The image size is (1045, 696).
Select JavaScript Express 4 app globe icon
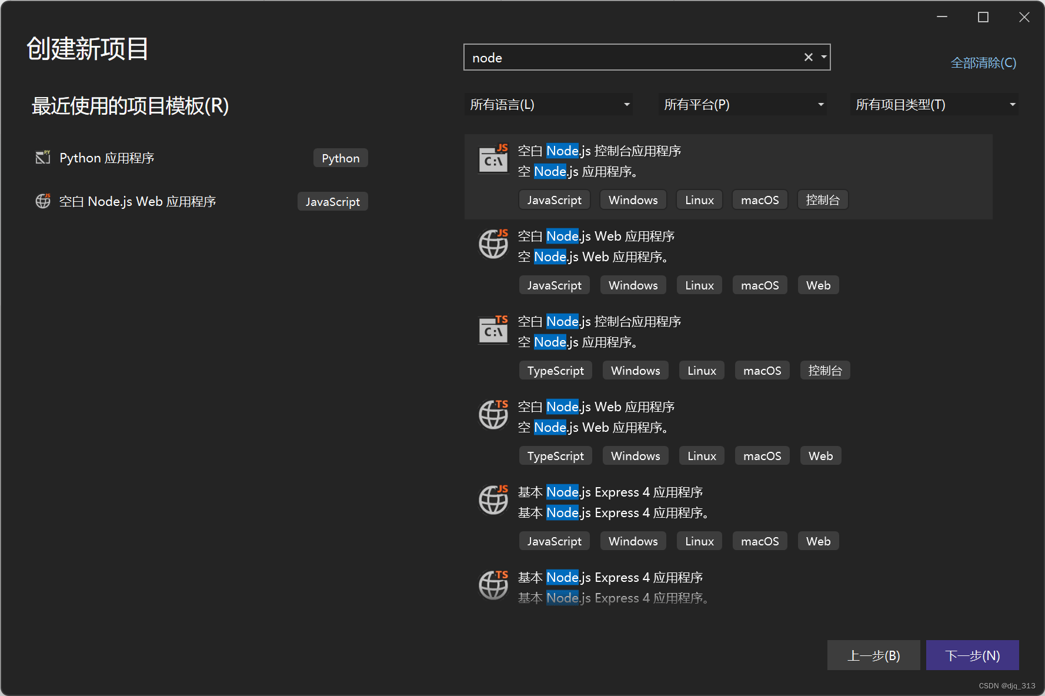click(x=493, y=499)
